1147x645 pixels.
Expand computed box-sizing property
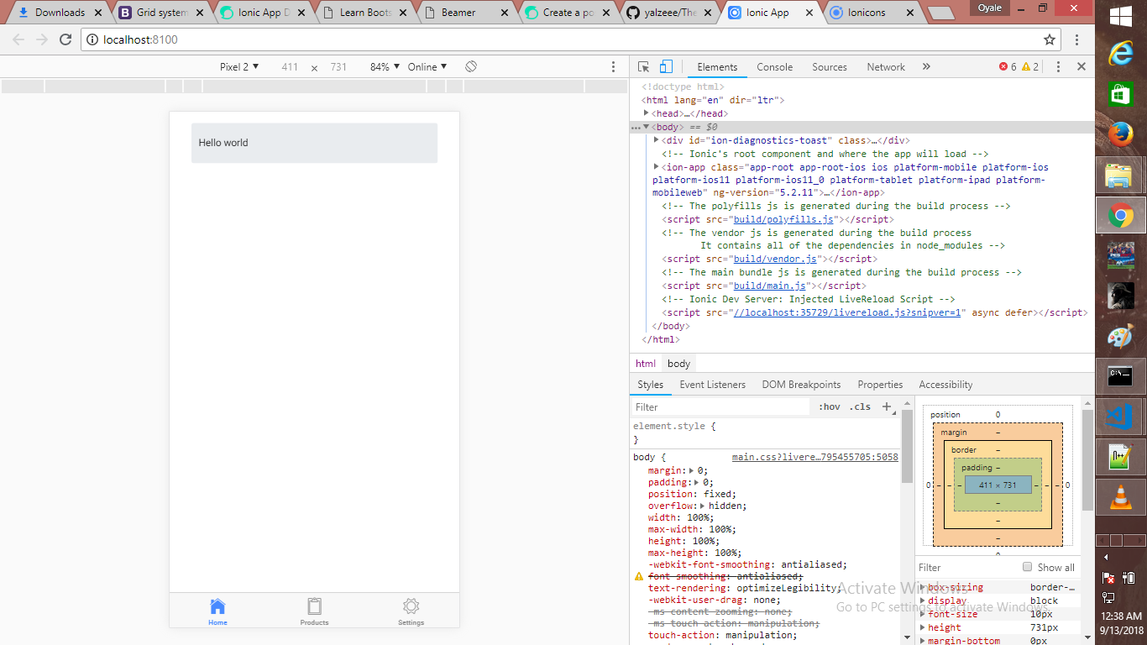[x=923, y=588]
